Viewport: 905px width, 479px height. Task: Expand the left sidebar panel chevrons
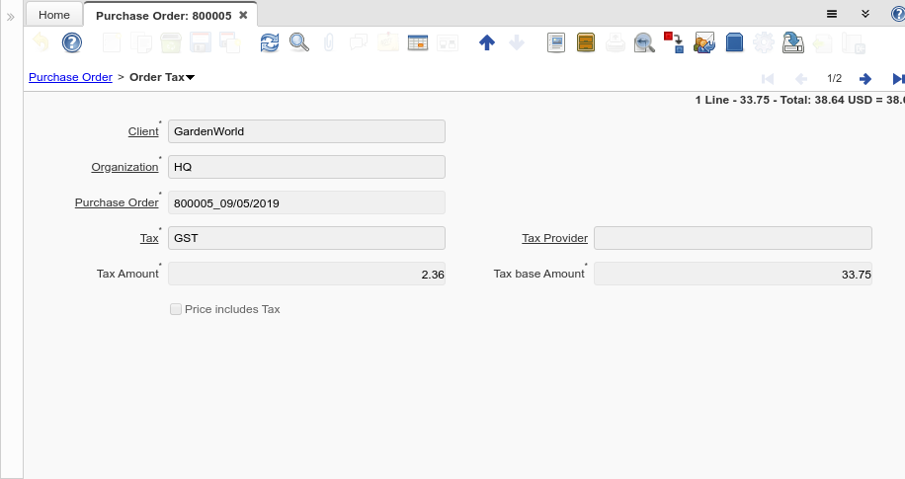11,17
